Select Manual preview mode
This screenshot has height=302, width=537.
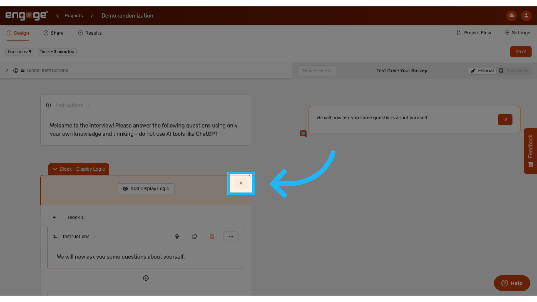pos(482,71)
